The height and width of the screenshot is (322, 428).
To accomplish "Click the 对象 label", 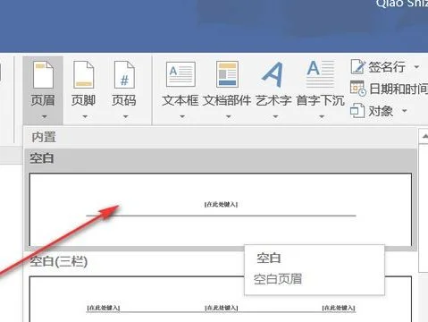I will click(x=381, y=111).
